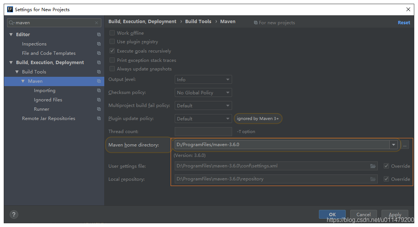This screenshot has width=418, height=227.
Task: Click into the Thread count field
Action: pos(203,132)
